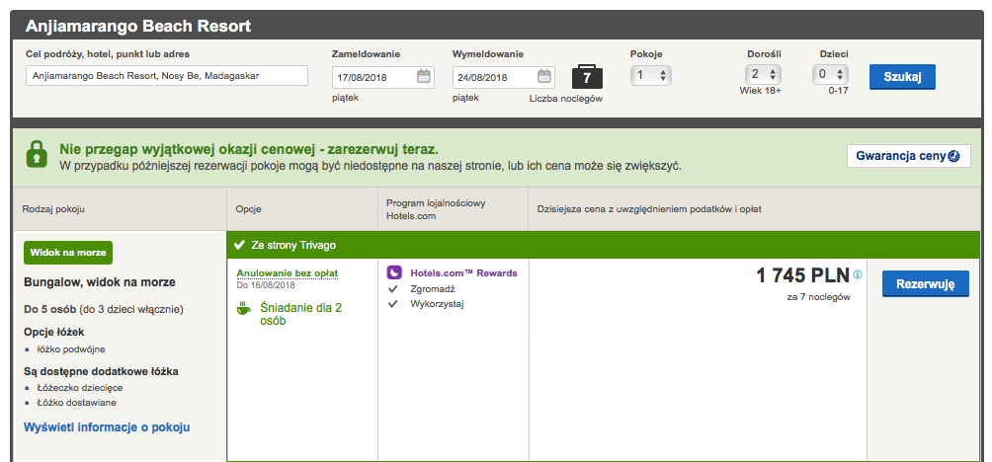Open the Pokoje rooms dropdown
The height and width of the screenshot is (462, 992).
[651, 75]
